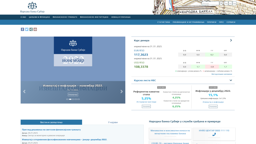The image size is (256, 144).
Task: Click the credit facility rate 6,25%
Action: click(176, 106)
